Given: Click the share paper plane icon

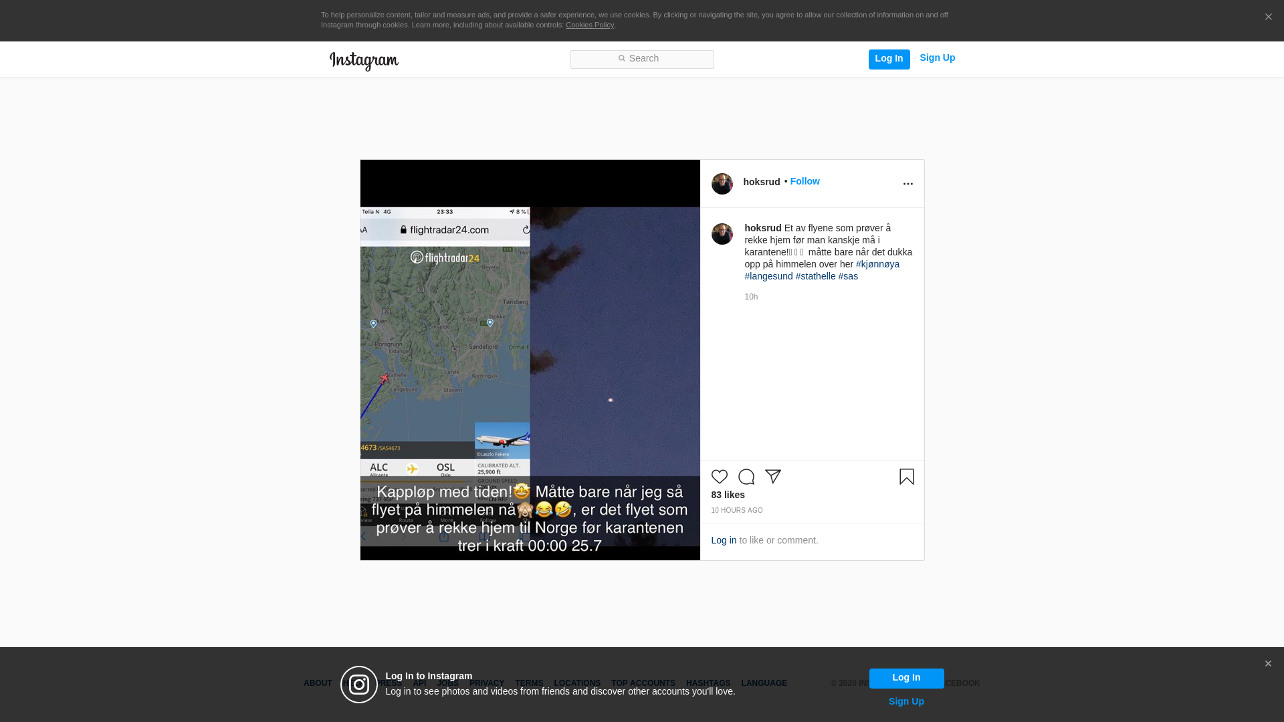Looking at the screenshot, I should pos(773,477).
